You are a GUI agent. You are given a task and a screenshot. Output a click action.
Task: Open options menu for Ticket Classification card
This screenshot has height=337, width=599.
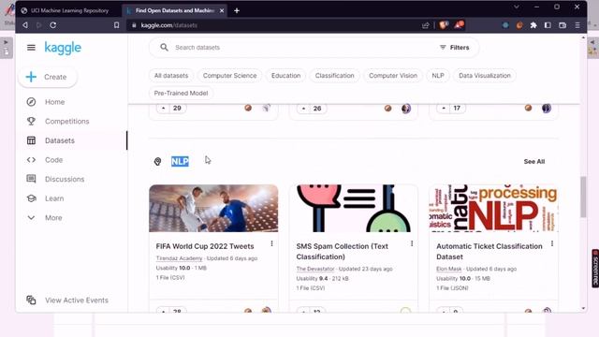tap(552, 243)
